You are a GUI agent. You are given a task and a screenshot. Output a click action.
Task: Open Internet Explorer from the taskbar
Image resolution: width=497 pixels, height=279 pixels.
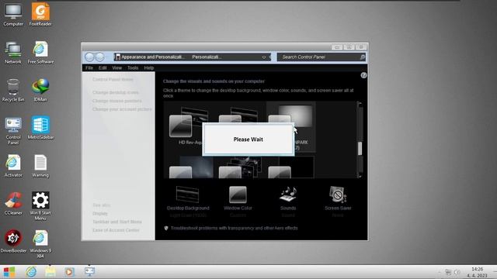click(x=31, y=272)
